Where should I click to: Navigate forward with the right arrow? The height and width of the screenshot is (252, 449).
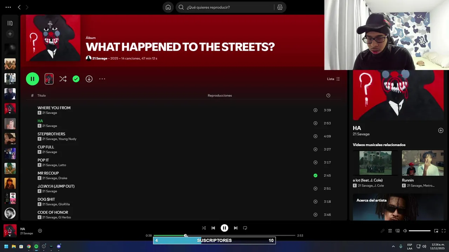(27, 7)
